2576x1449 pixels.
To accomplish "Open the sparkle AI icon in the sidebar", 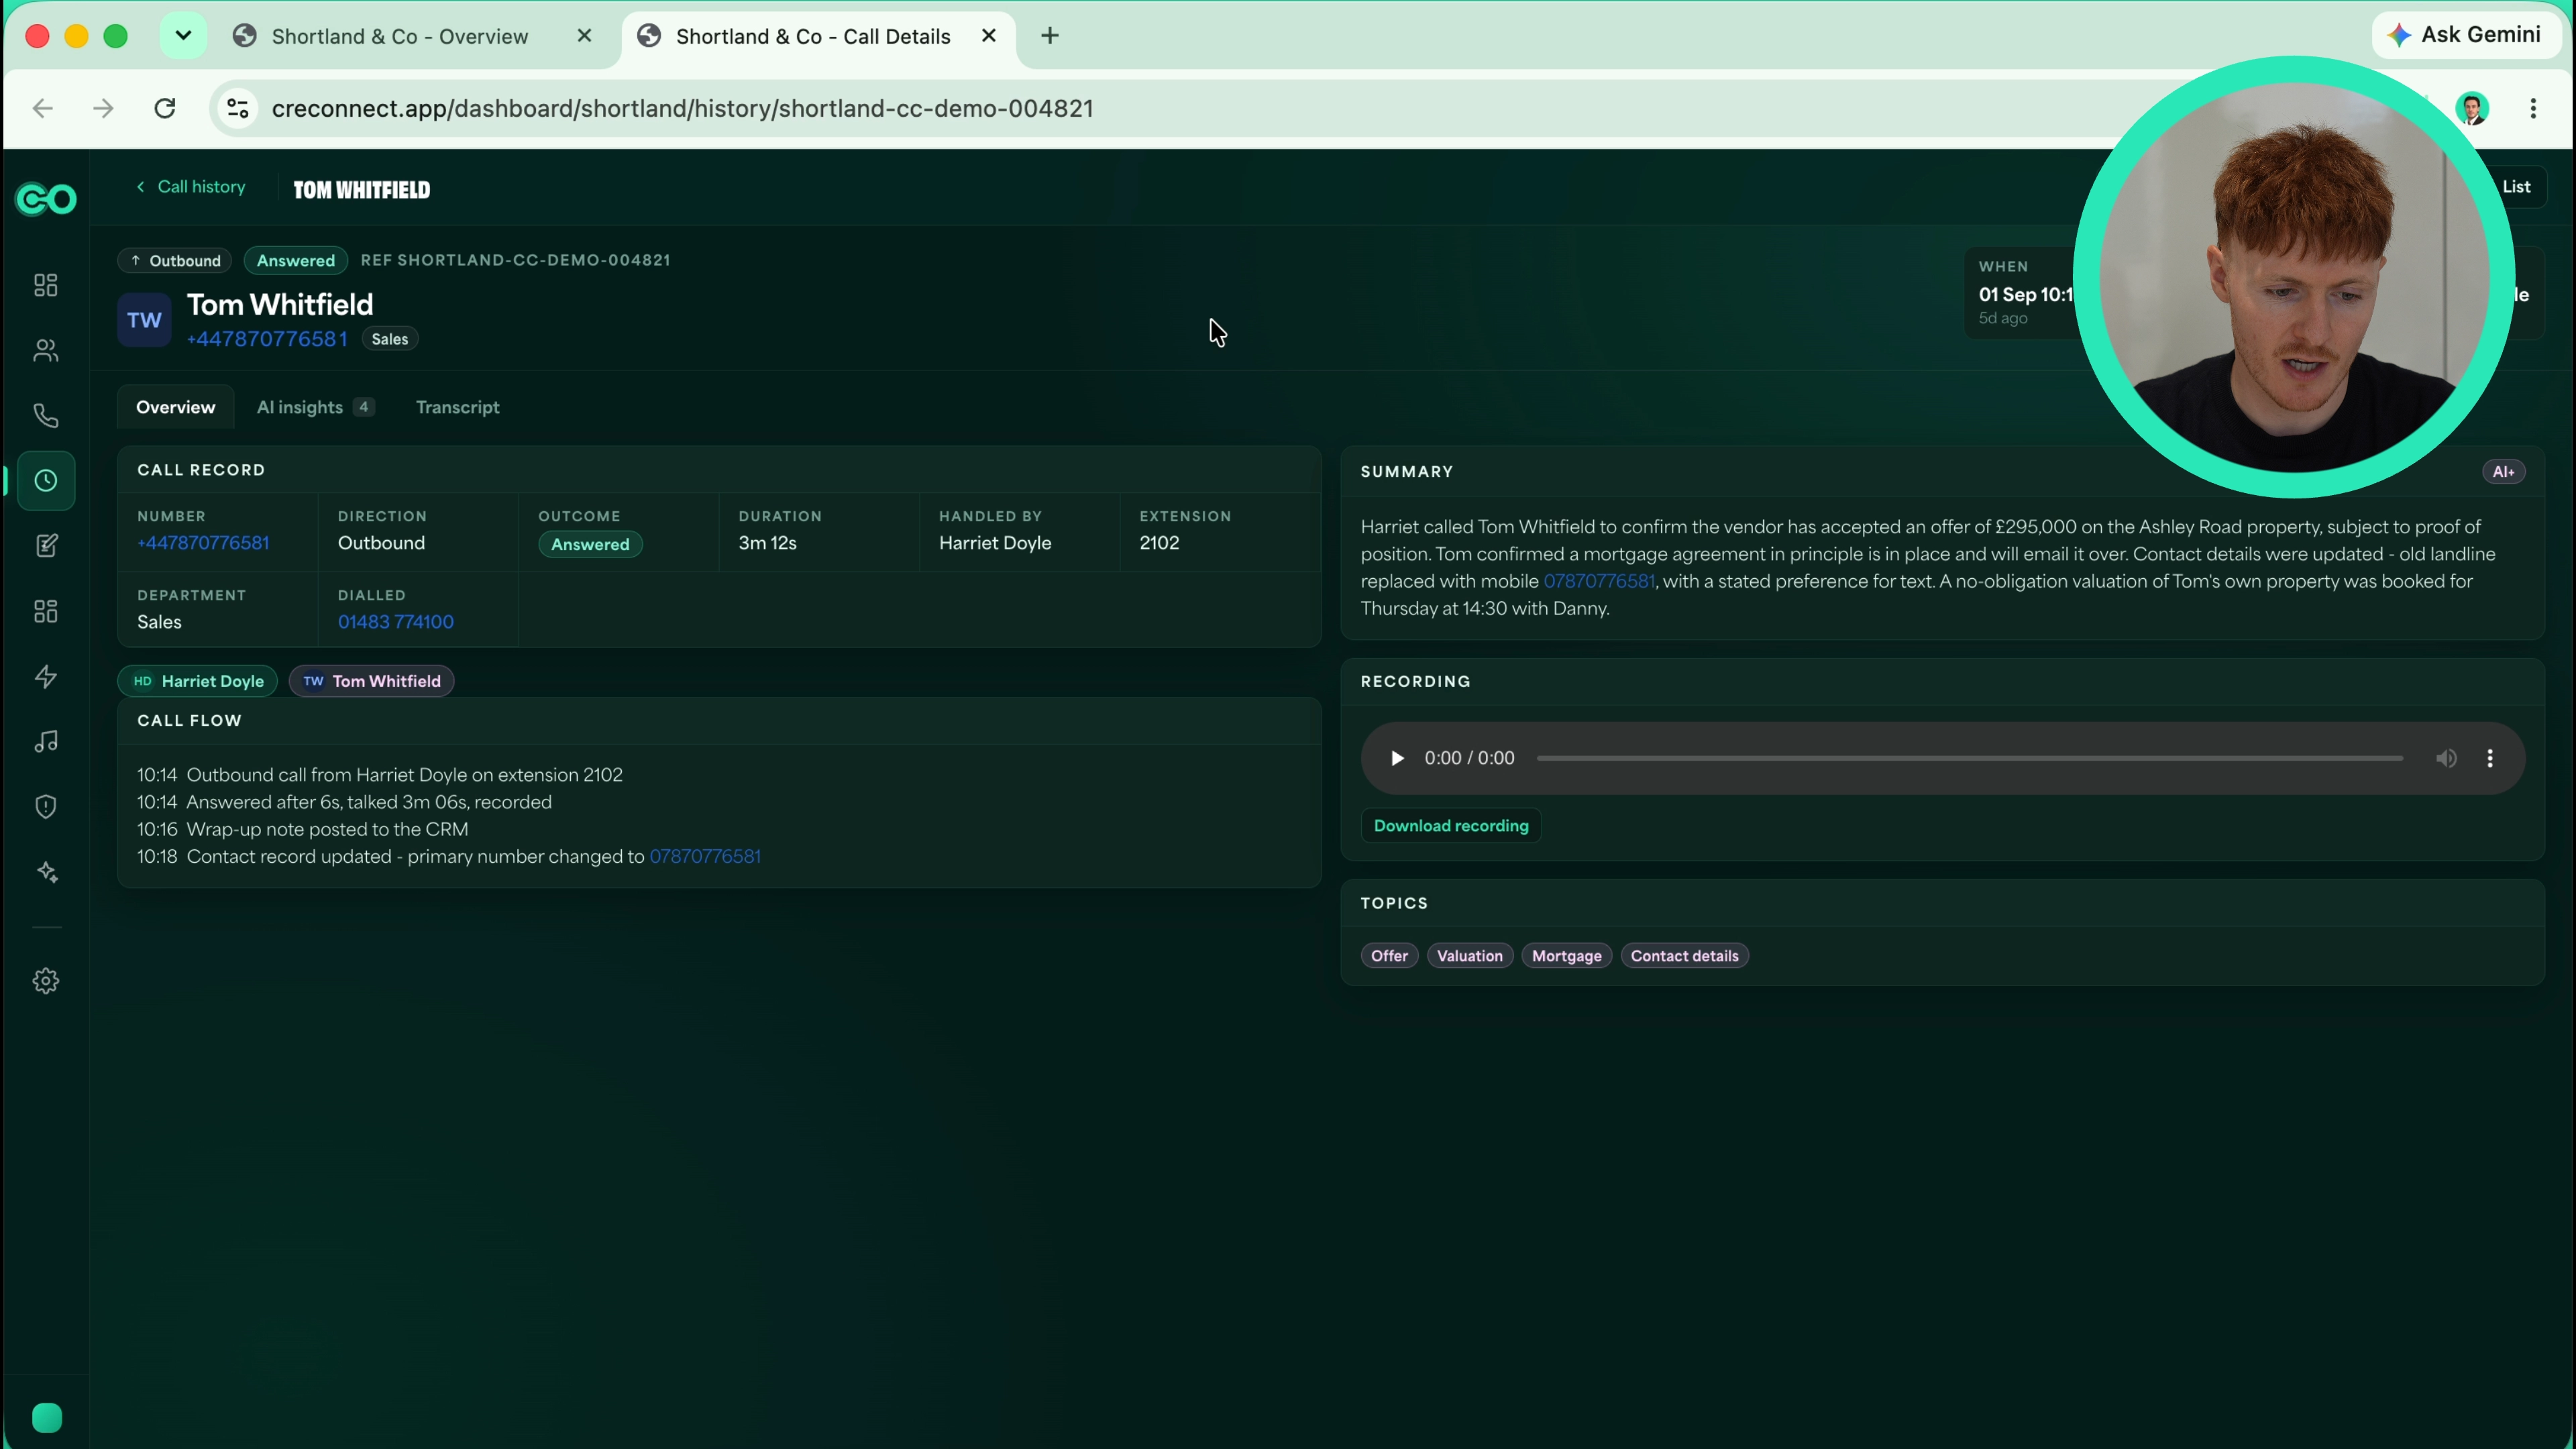I will pos(46,872).
